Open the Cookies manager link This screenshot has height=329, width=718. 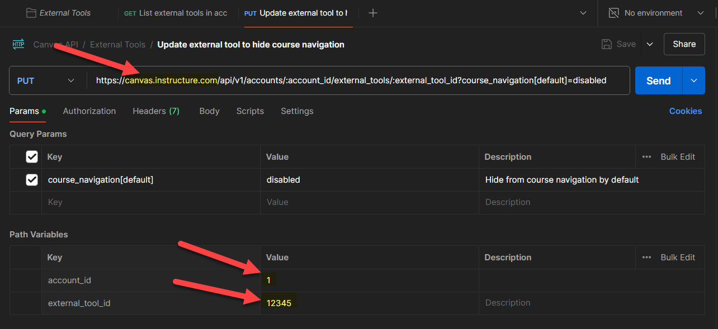coord(686,111)
